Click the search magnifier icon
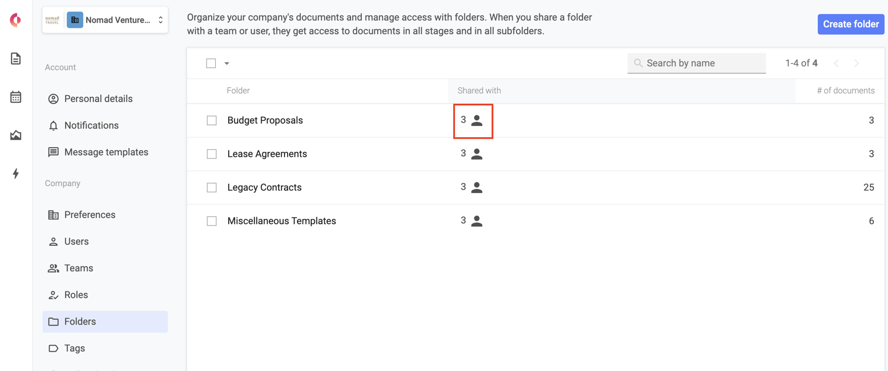The image size is (888, 371). [x=638, y=62]
